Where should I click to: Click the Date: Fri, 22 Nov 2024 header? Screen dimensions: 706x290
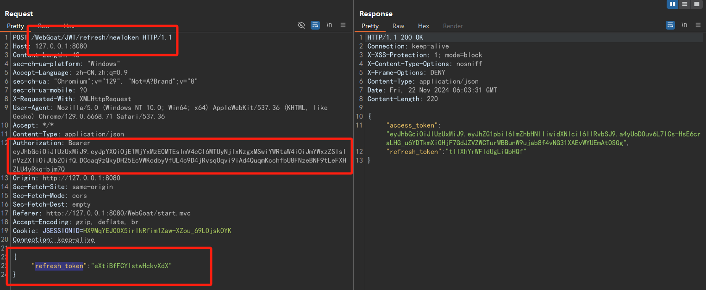point(432,90)
